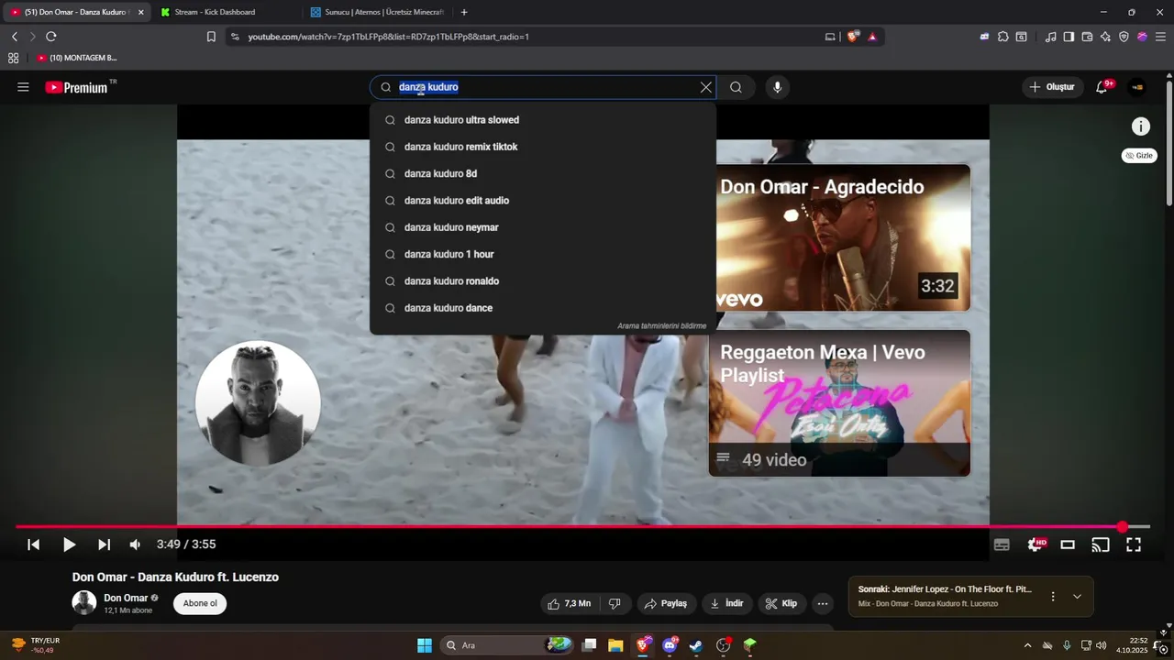Open browser extensions puzzle icon

tap(1002, 37)
